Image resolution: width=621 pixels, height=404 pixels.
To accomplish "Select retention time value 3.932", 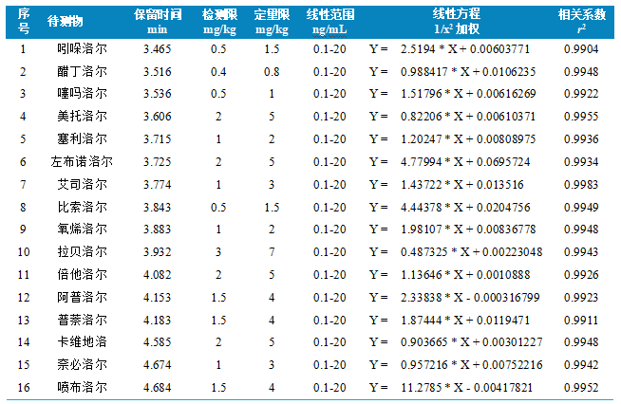I will pos(158,252).
